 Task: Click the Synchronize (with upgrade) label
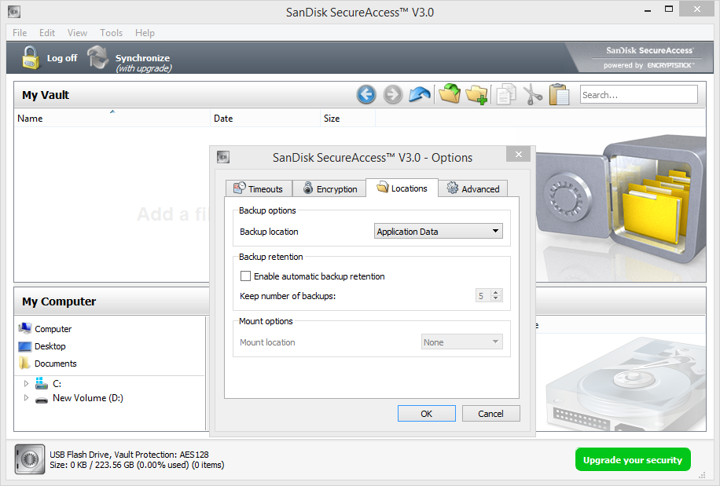143,63
